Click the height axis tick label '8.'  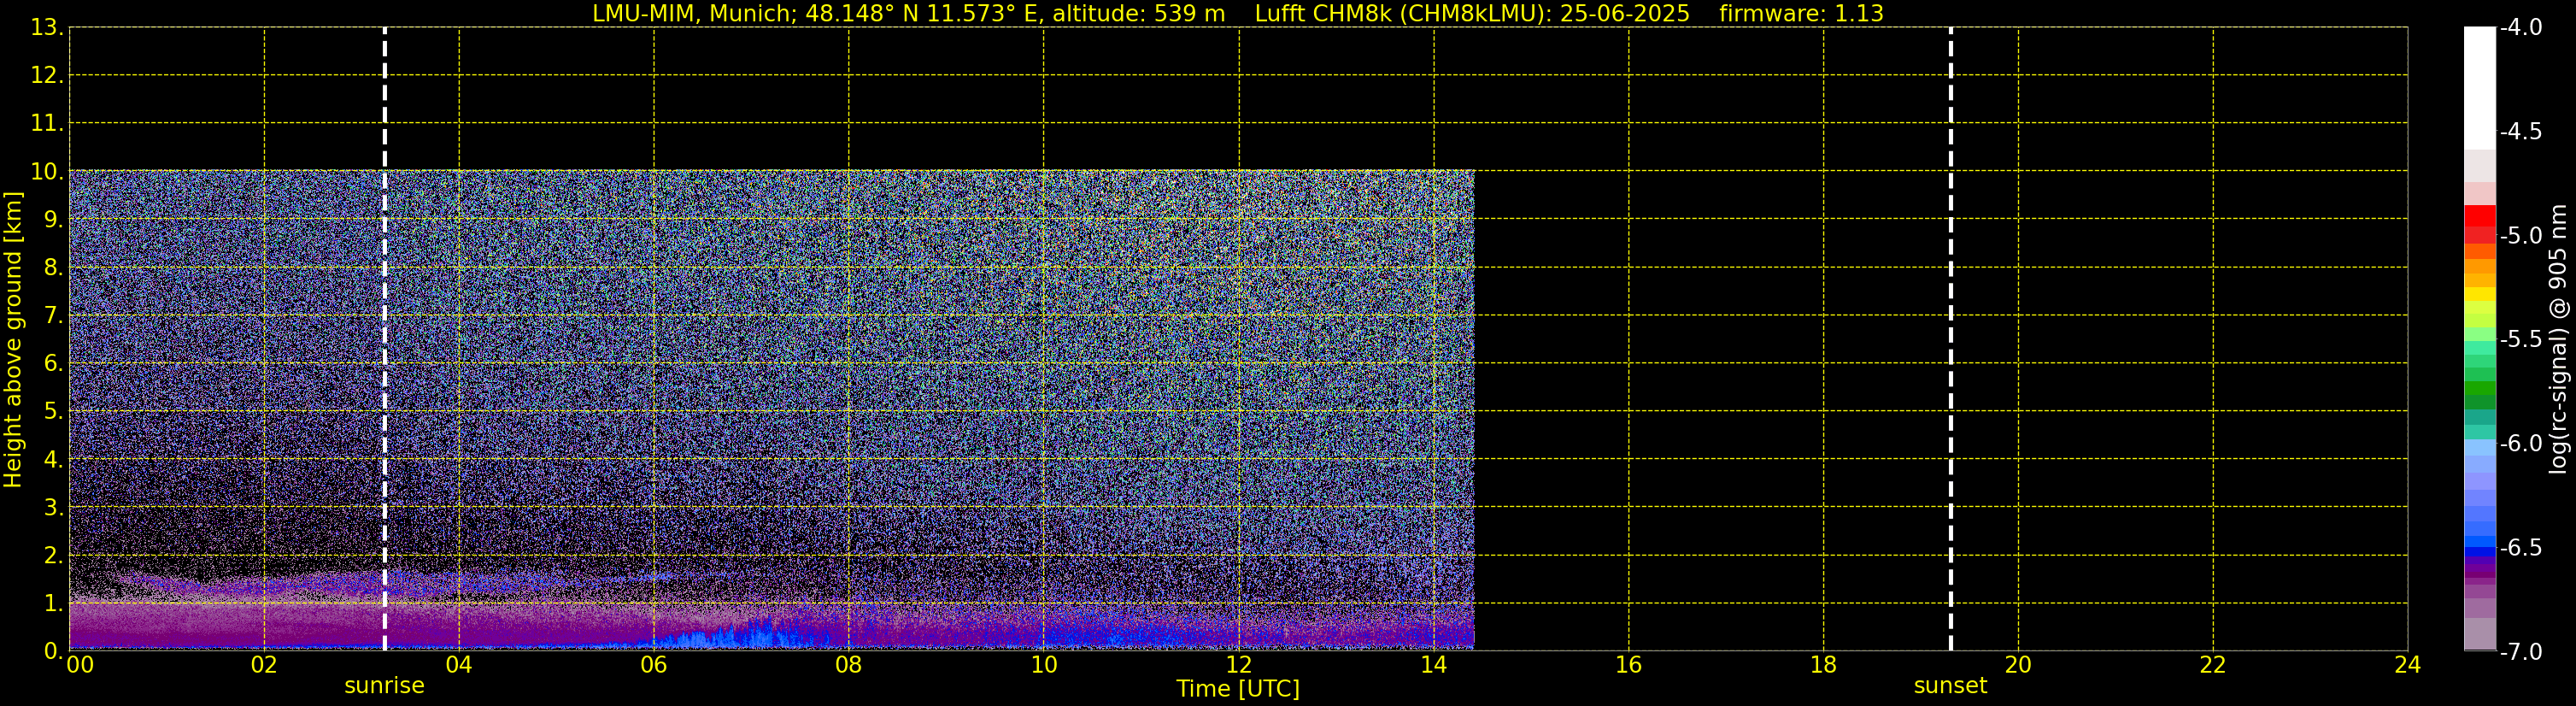pos(53,267)
